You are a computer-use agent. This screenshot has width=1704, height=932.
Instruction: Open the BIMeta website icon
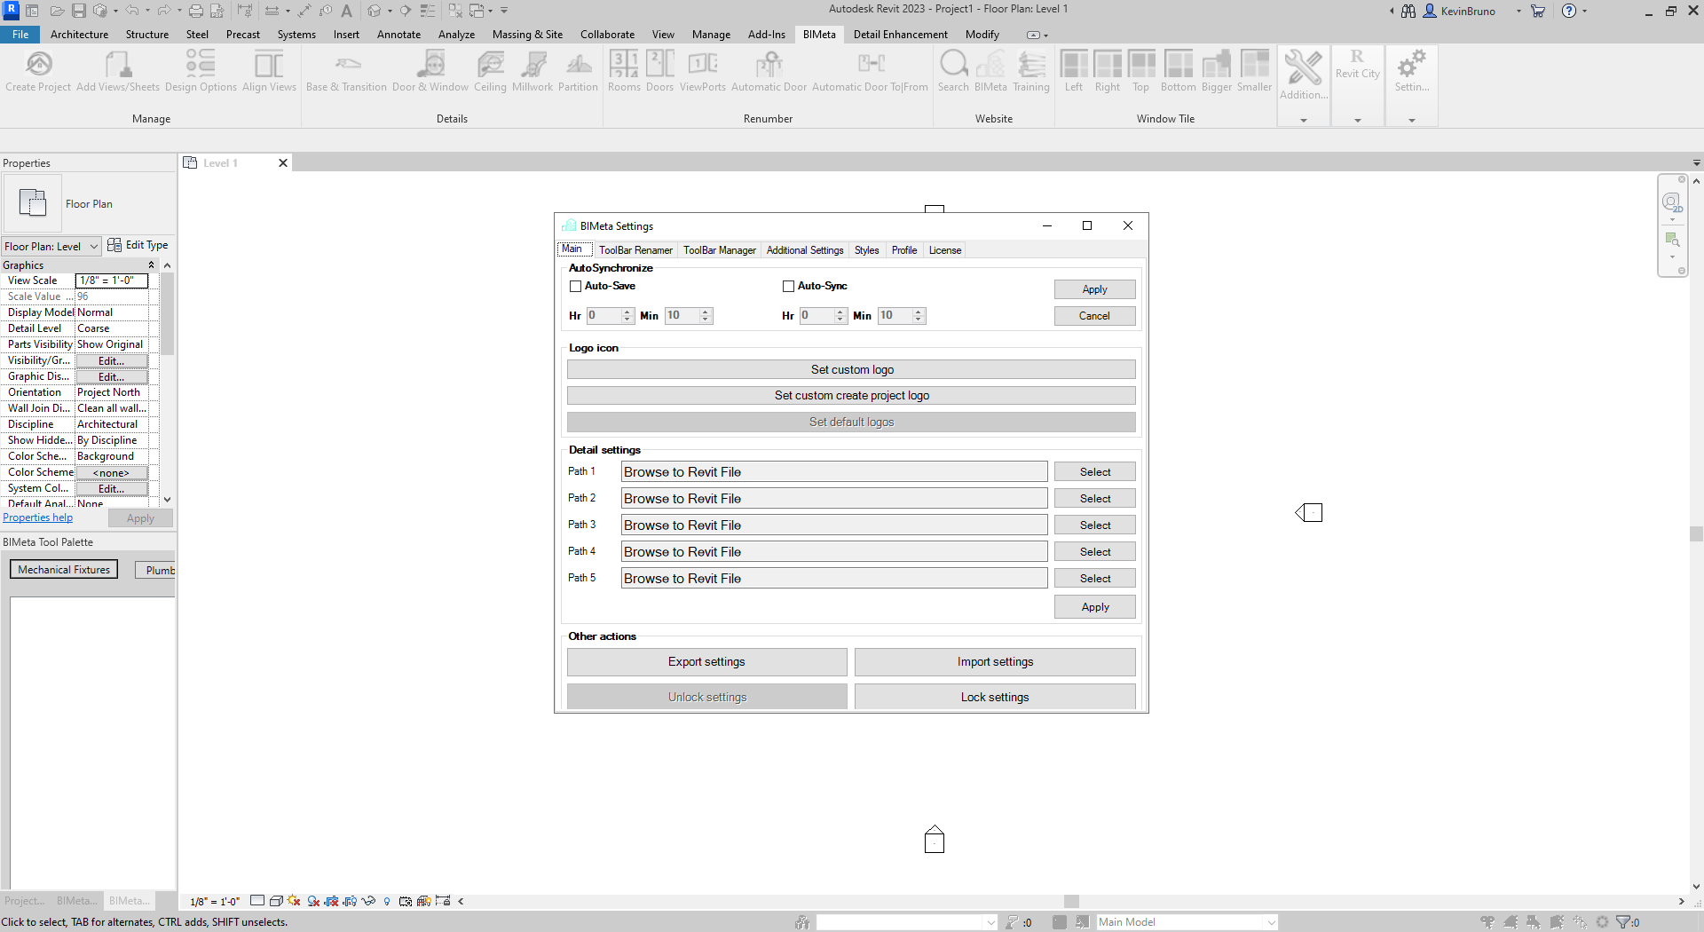pyautogui.click(x=990, y=71)
